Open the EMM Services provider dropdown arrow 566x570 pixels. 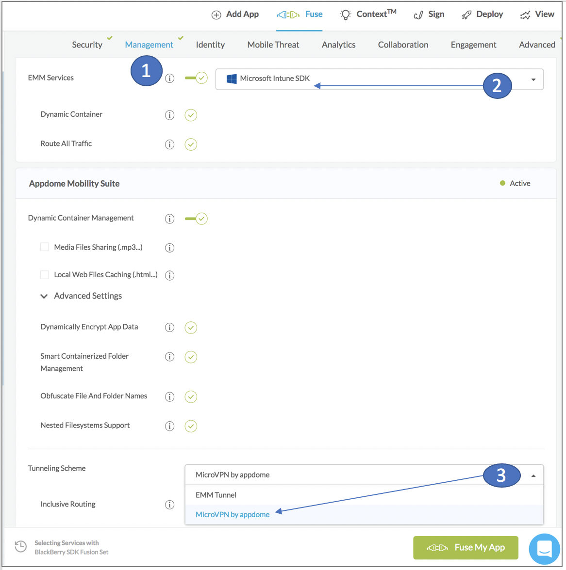533,79
